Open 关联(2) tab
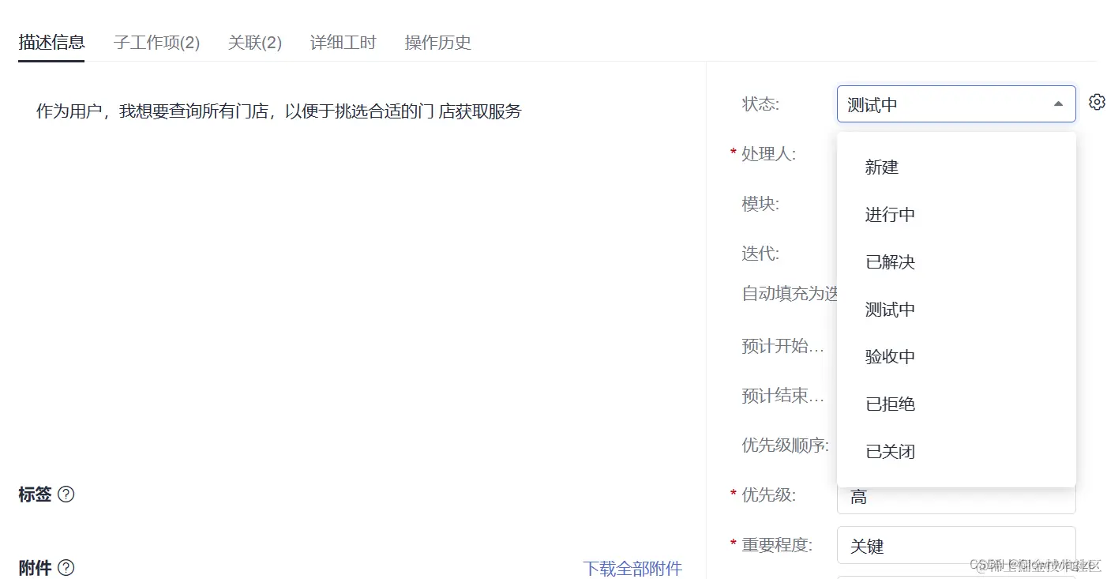The height and width of the screenshot is (579, 1107). click(x=255, y=43)
